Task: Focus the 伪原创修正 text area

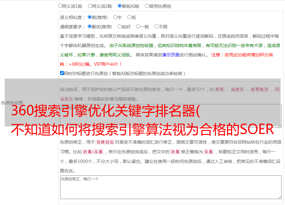Action: click(x=171, y=187)
